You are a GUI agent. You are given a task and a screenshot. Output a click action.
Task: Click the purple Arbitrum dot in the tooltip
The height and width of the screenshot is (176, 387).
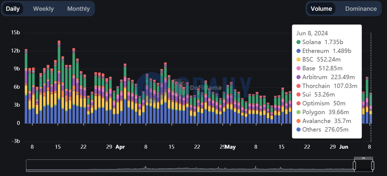[298, 77]
